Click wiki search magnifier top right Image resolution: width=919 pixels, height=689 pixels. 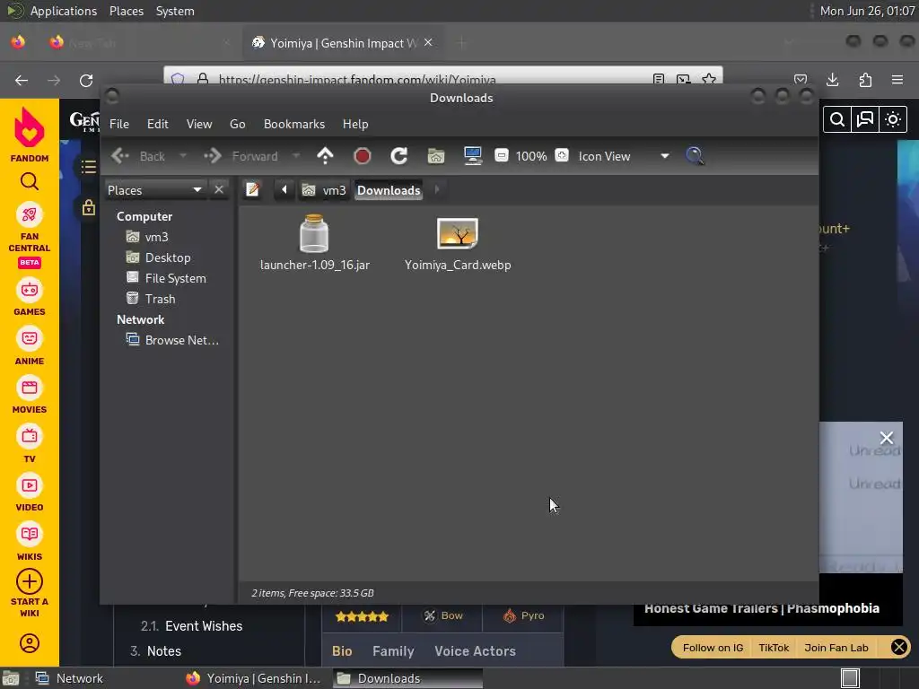[837, 119]
